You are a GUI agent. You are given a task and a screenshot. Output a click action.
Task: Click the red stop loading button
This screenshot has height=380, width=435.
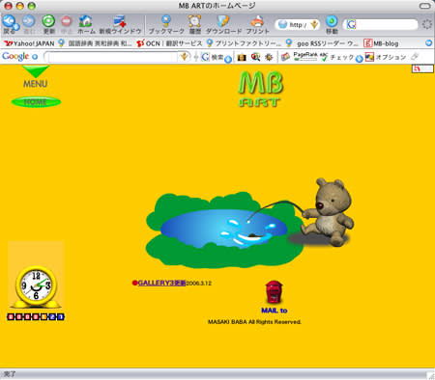tap(67, 24)
